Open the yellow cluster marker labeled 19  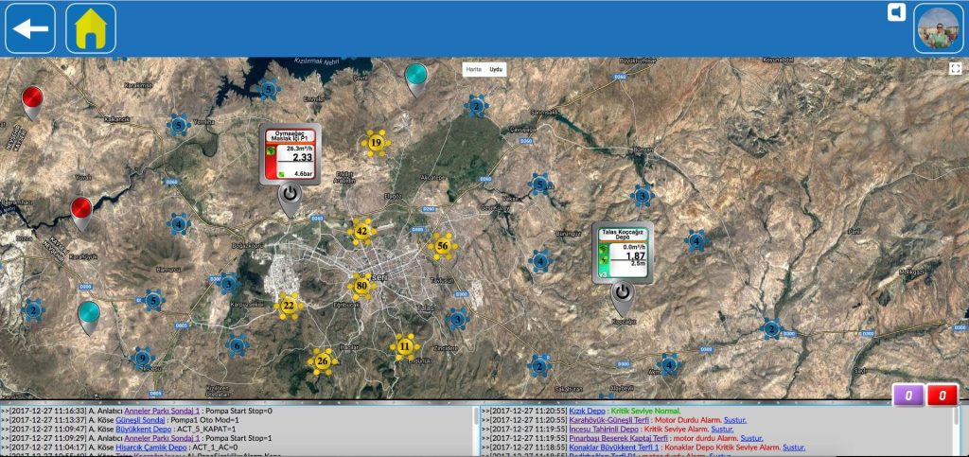click(x=376, y=143)
